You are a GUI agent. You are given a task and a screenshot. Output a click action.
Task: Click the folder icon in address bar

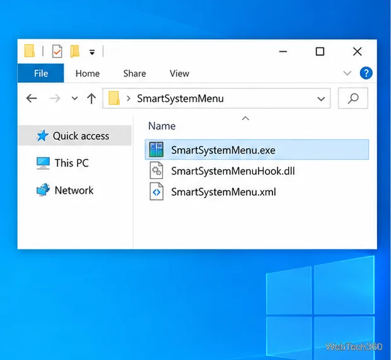tap(114, 98)
